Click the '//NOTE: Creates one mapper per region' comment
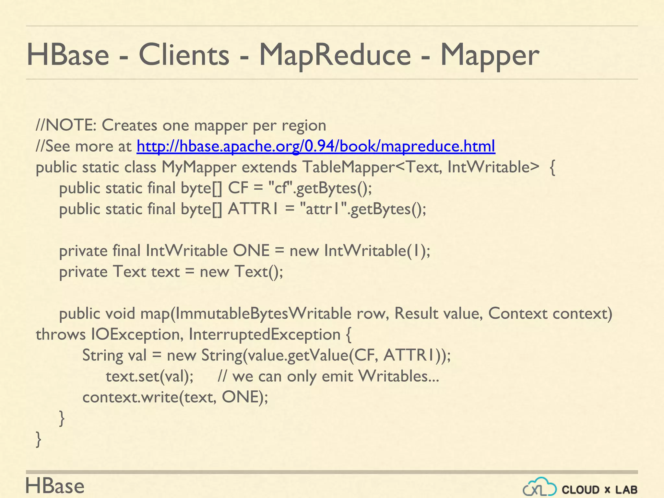 181,125
